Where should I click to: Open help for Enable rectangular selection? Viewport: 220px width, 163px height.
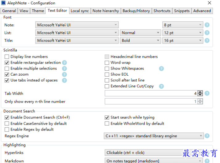[x=64, y=63]
